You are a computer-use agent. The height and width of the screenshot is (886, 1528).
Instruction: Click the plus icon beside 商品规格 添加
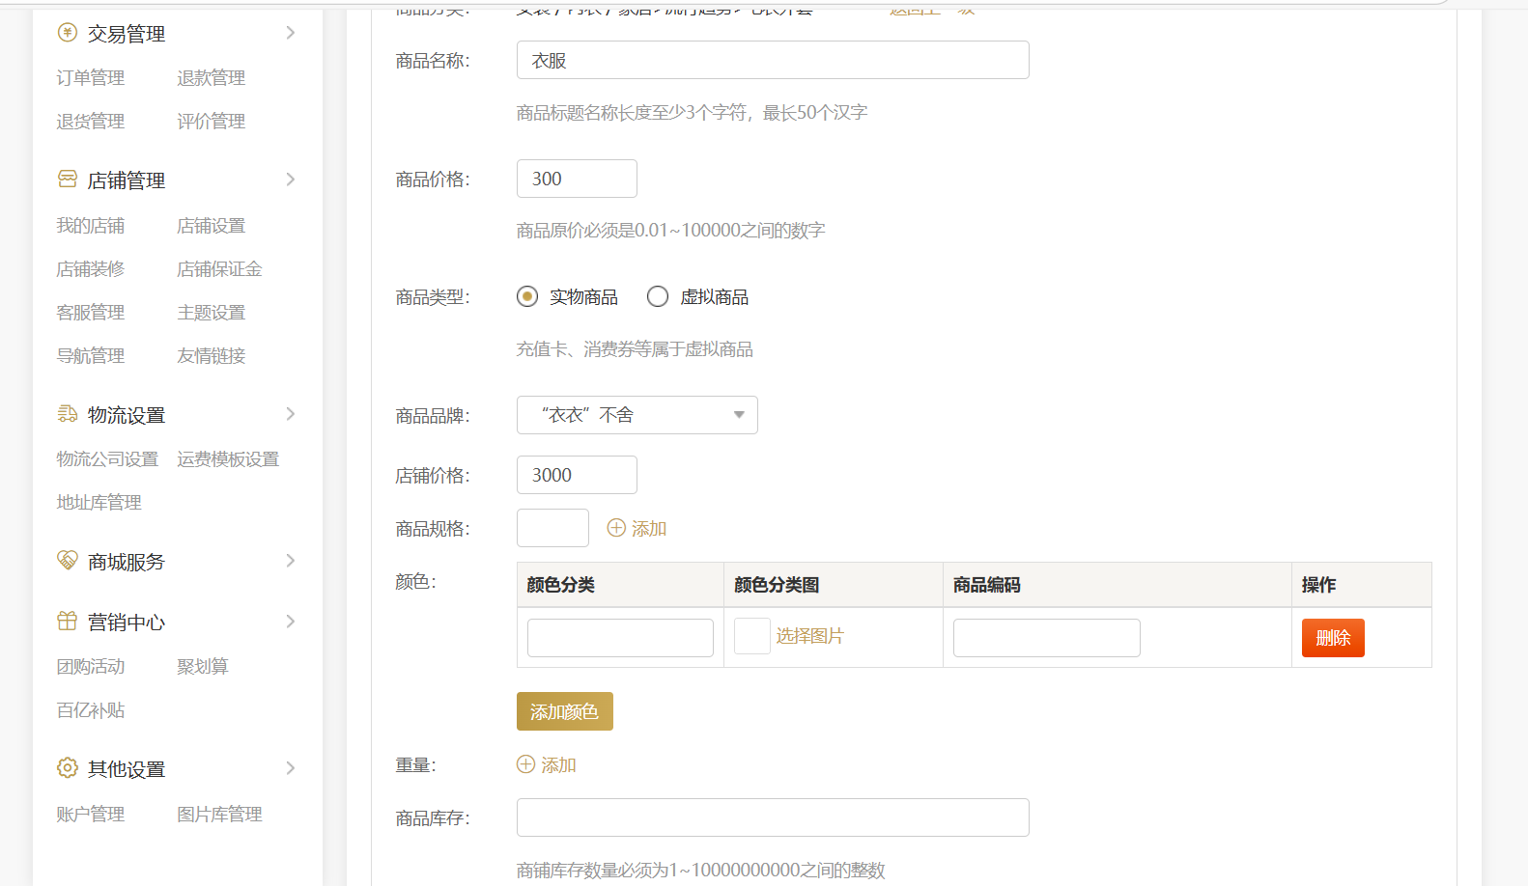point(616,528)
